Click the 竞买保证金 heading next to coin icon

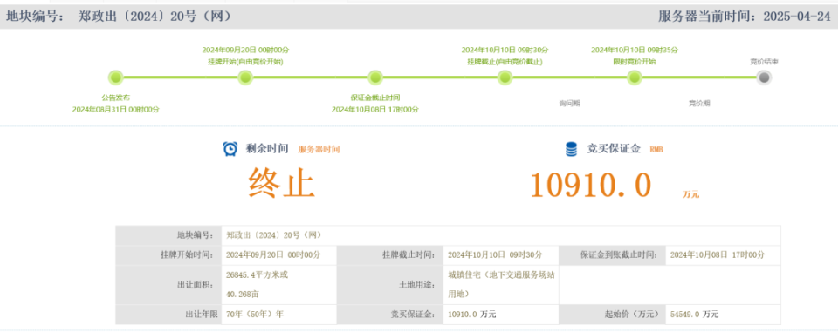pyautogui.click(x=614, y=149)
